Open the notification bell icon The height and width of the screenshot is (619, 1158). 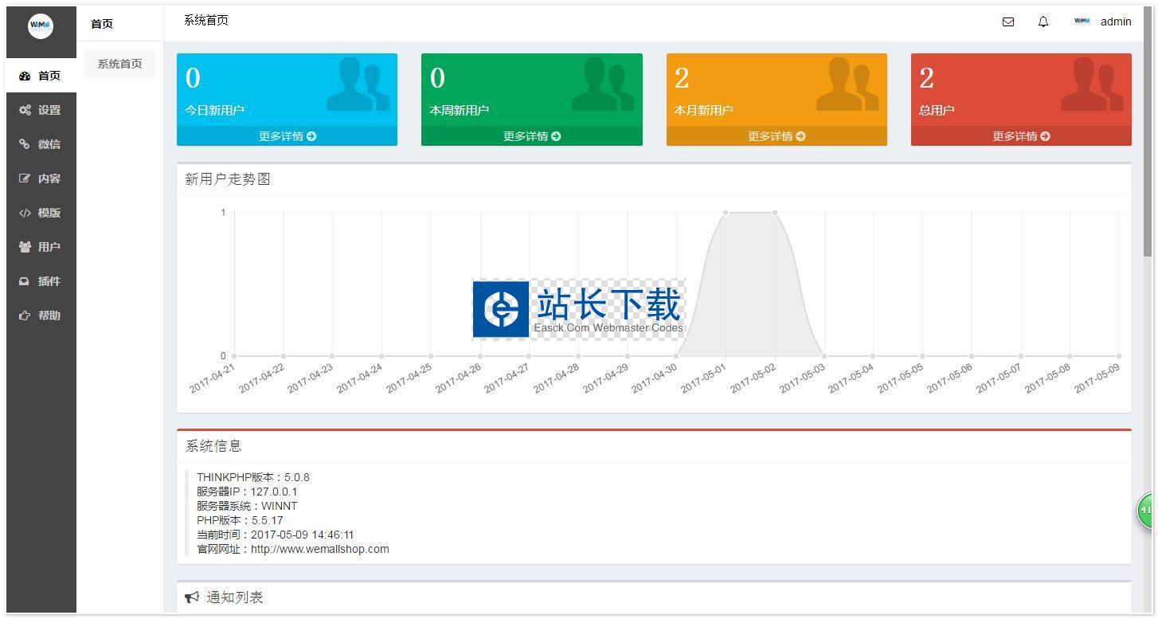tap(1043, 22)
